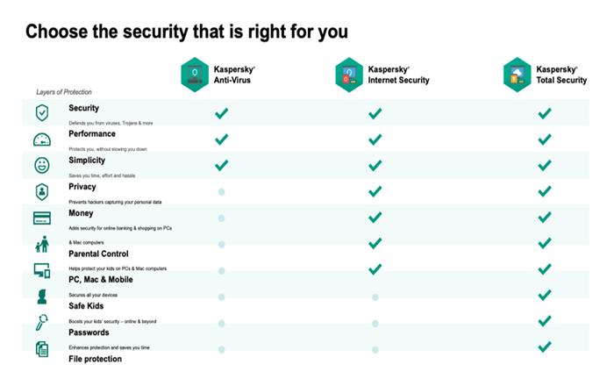Click the Kaspersky Internet Security hexagon logo
614x386 pixels.
(349, 75)
